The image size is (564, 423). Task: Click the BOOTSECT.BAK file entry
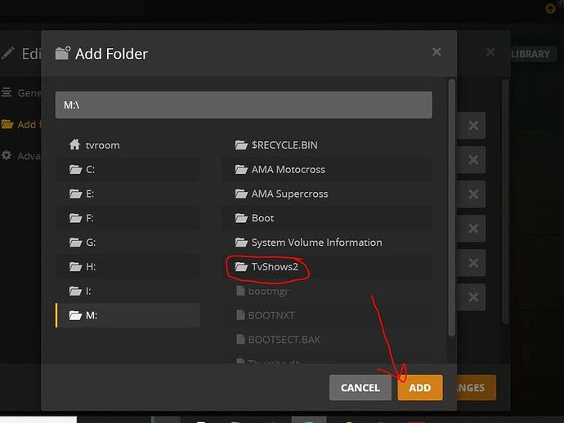[327, 340]
